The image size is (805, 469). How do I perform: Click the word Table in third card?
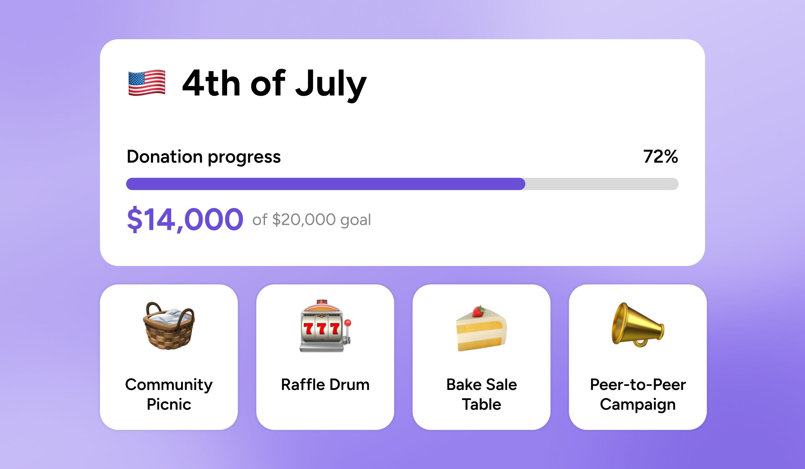pyautogui.click(x=481, y=404)
